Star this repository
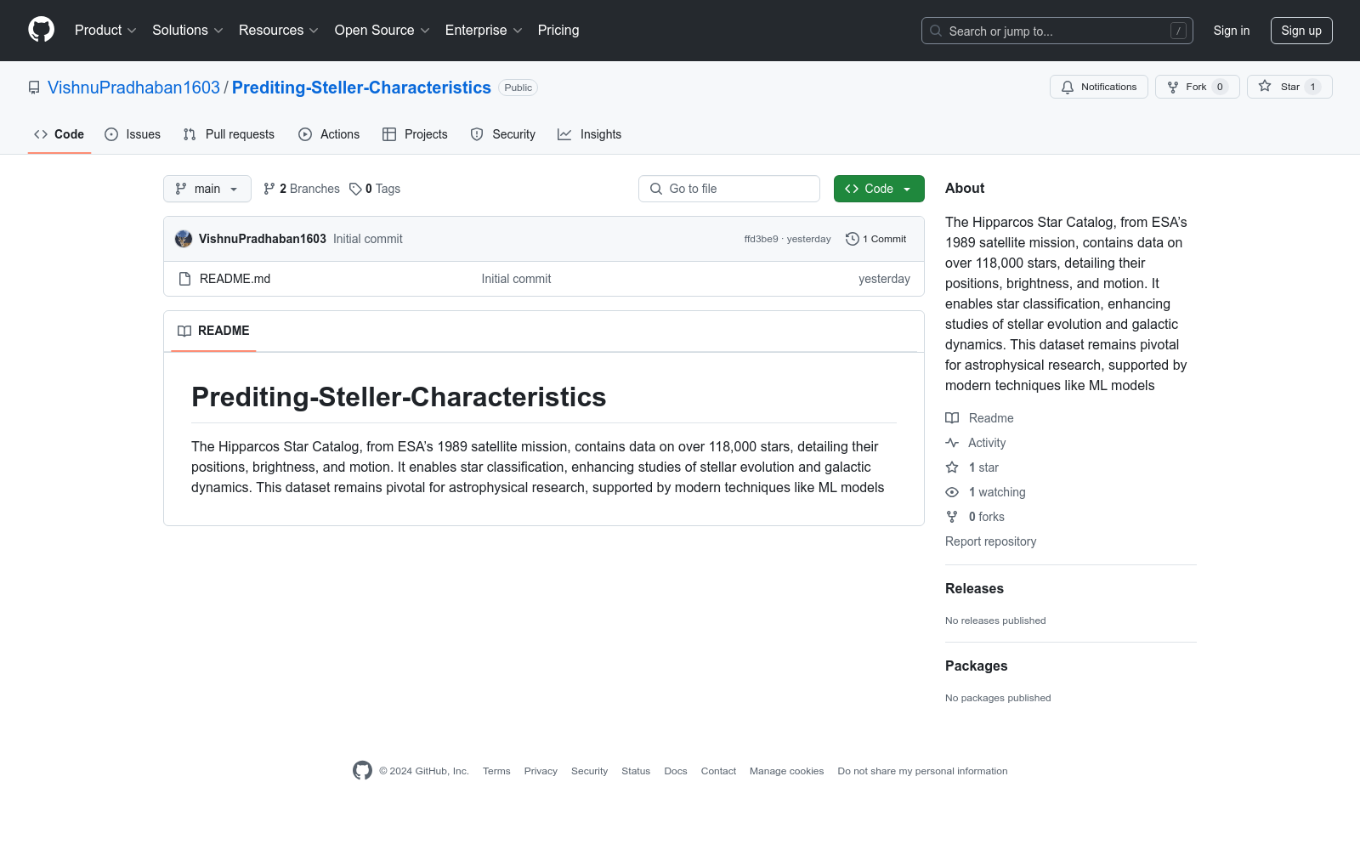Screen dimensions: 1360x850 tap(1289, 87)
